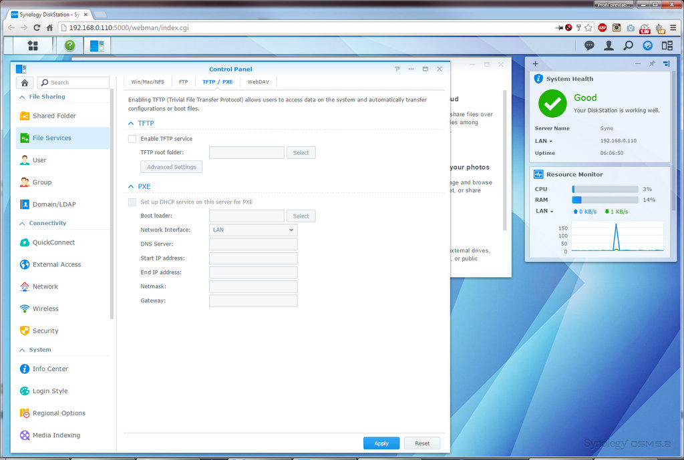This screenshot has width=684, height=460.
Task: Click Select for TFTP root folder
Action: click(x=301, y=153)
